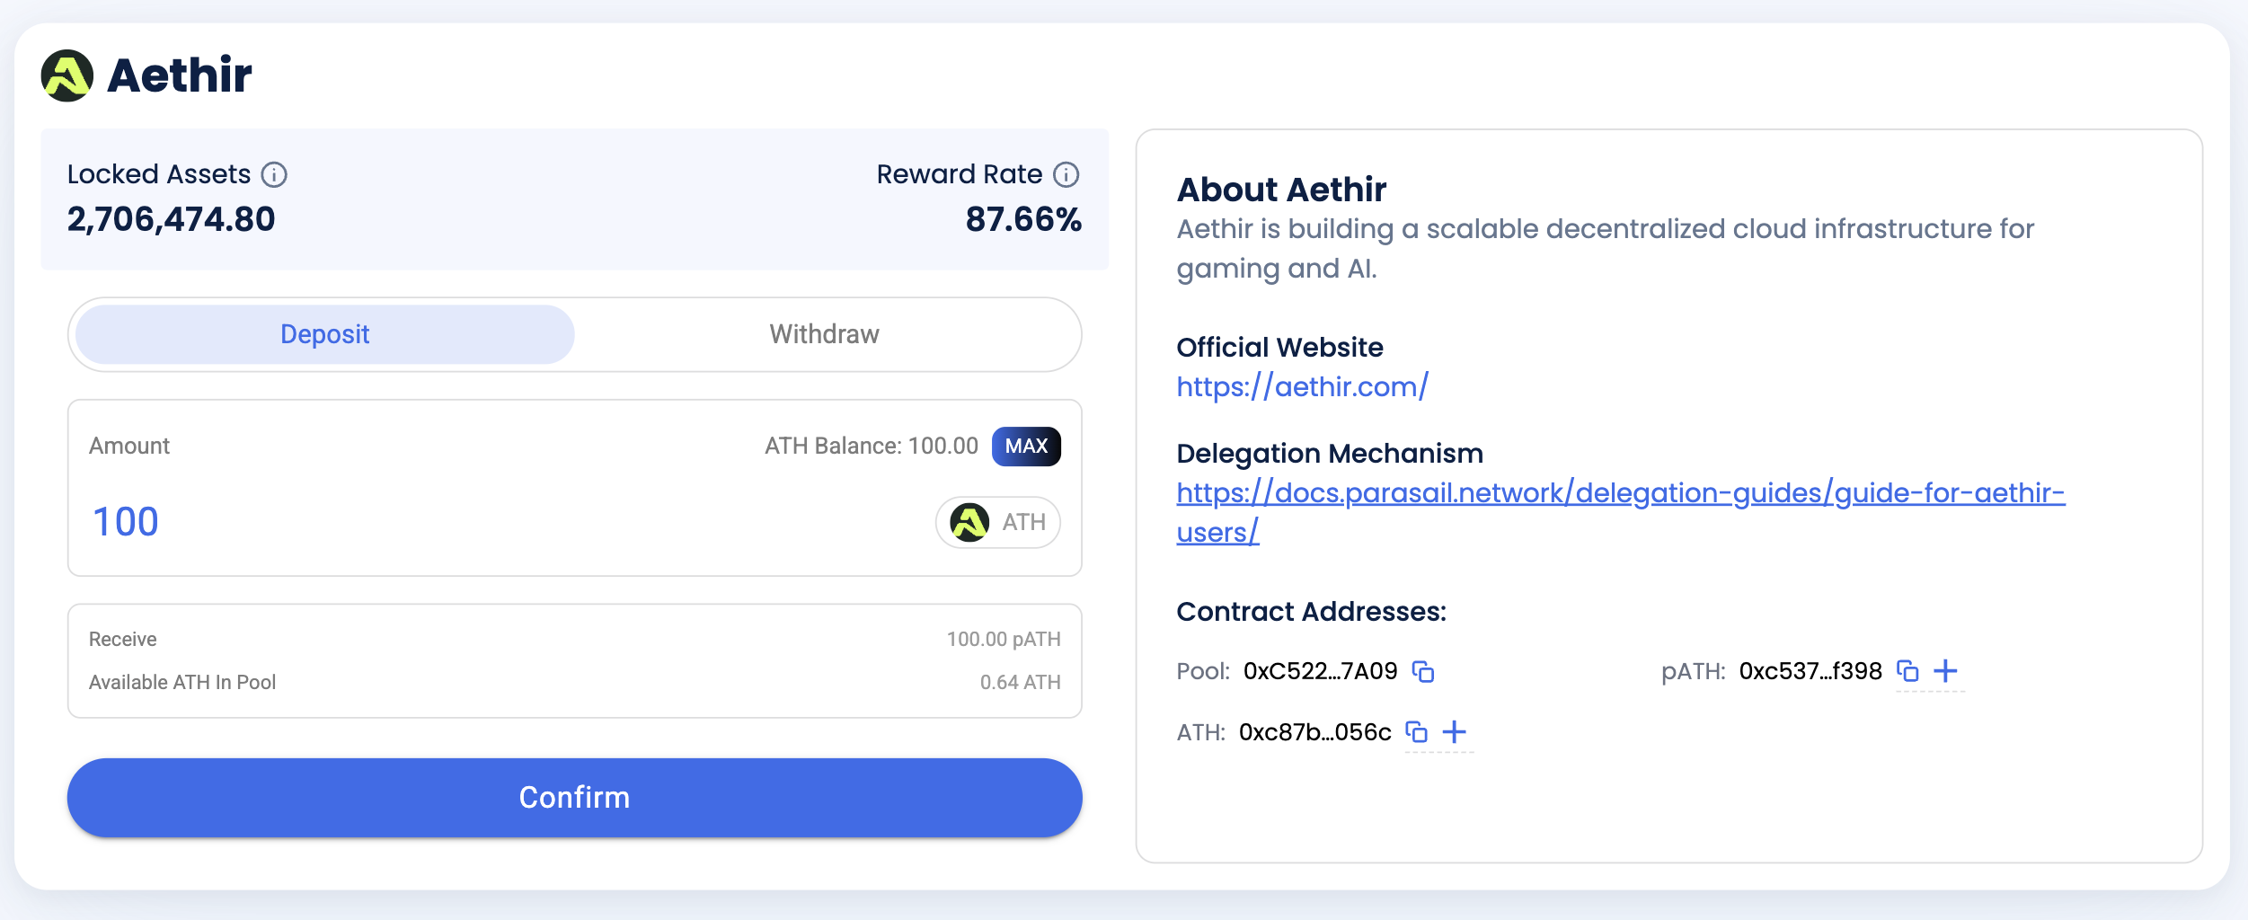Viewport: 2248px width, 920px height.
Task: Click the Contract Addresses heading
Action: (1312, 612)
